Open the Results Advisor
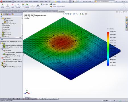The height and width of the screenshot is (102, 128). coord(27,6)
